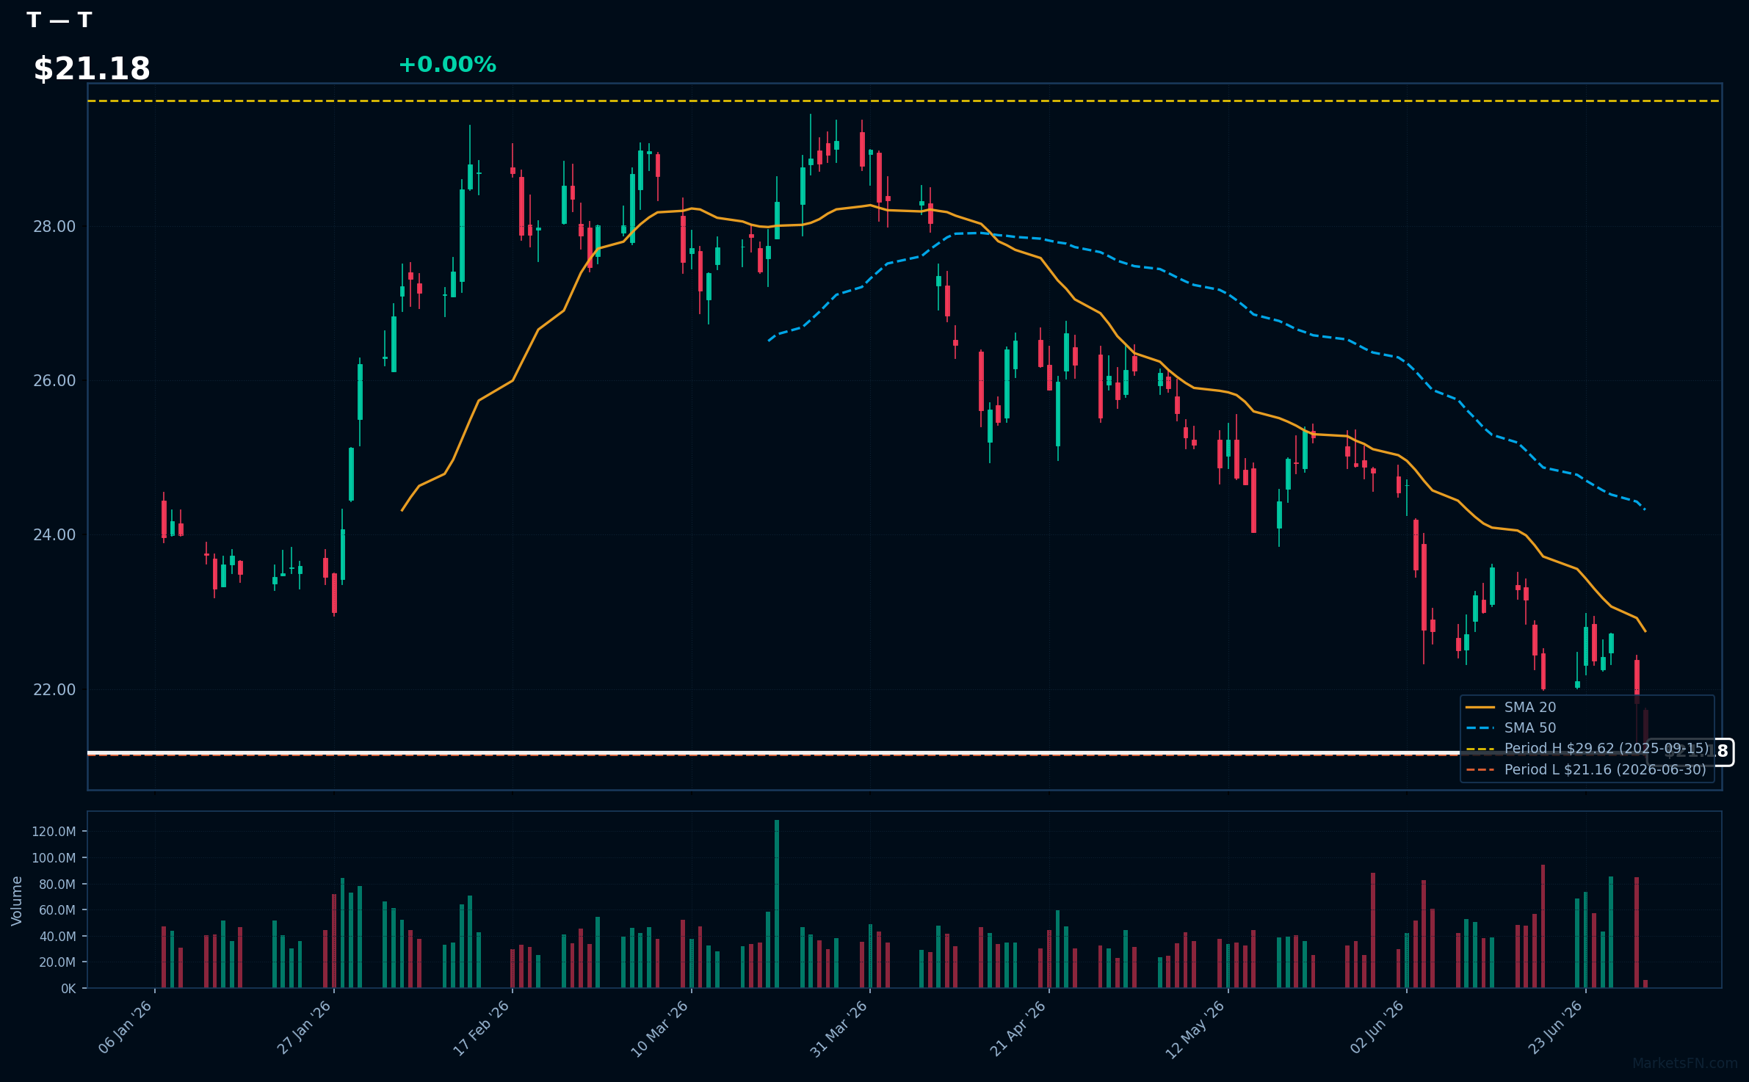Click the "T — T" ticker title
The height and width of the screenshot is (1082, 1749).
coord(59,20)
